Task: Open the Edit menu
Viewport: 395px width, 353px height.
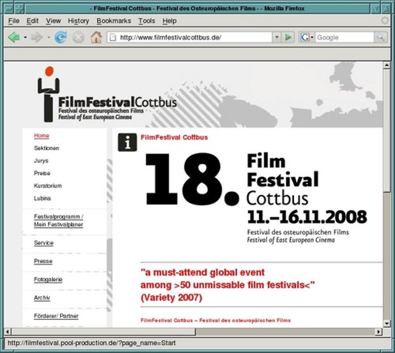Action: coord(33,21)
